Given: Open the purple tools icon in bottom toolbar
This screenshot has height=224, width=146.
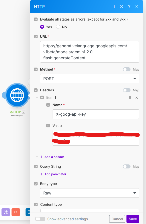Looking at the screenshot, I should tap(6, 212).
